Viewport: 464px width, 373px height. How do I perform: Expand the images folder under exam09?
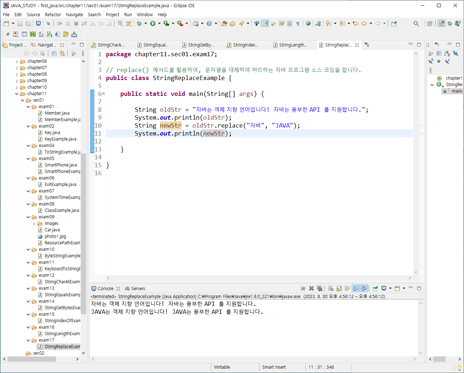pos(34,223)
